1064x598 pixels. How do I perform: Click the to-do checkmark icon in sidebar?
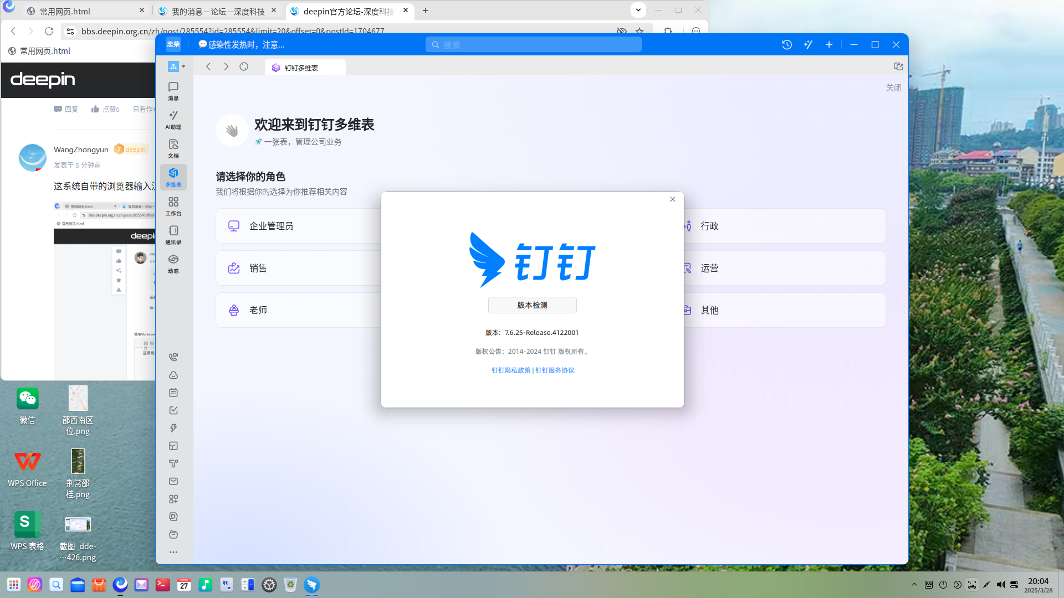(173, 410)
